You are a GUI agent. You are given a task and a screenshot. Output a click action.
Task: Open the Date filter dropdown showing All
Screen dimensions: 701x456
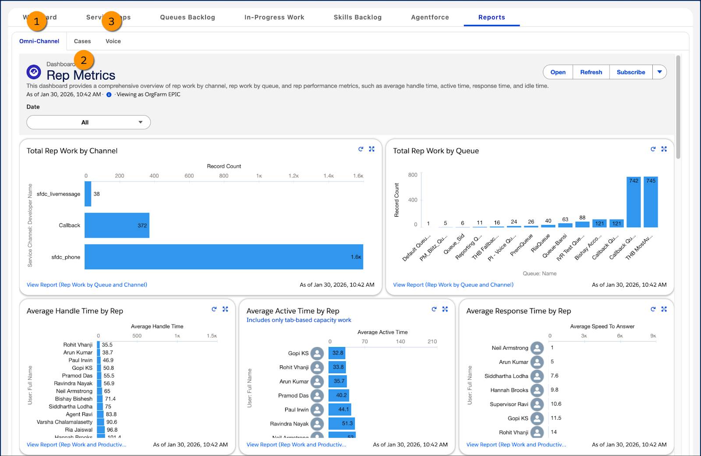pos(88,122)
